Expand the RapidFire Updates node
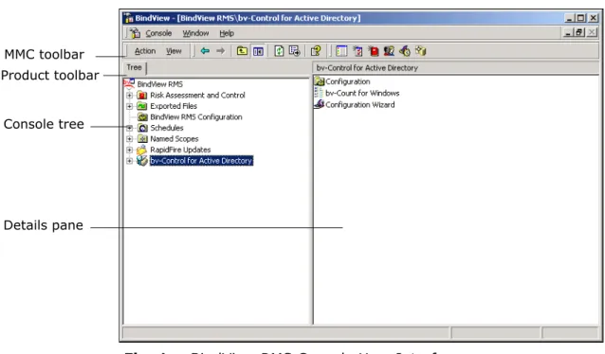Screen dimensions: 605x354 coord(130,150)
